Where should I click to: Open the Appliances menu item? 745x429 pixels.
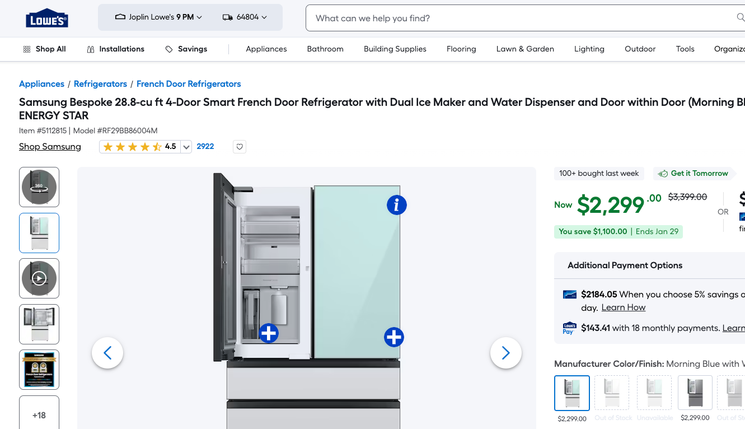[266, 49]
